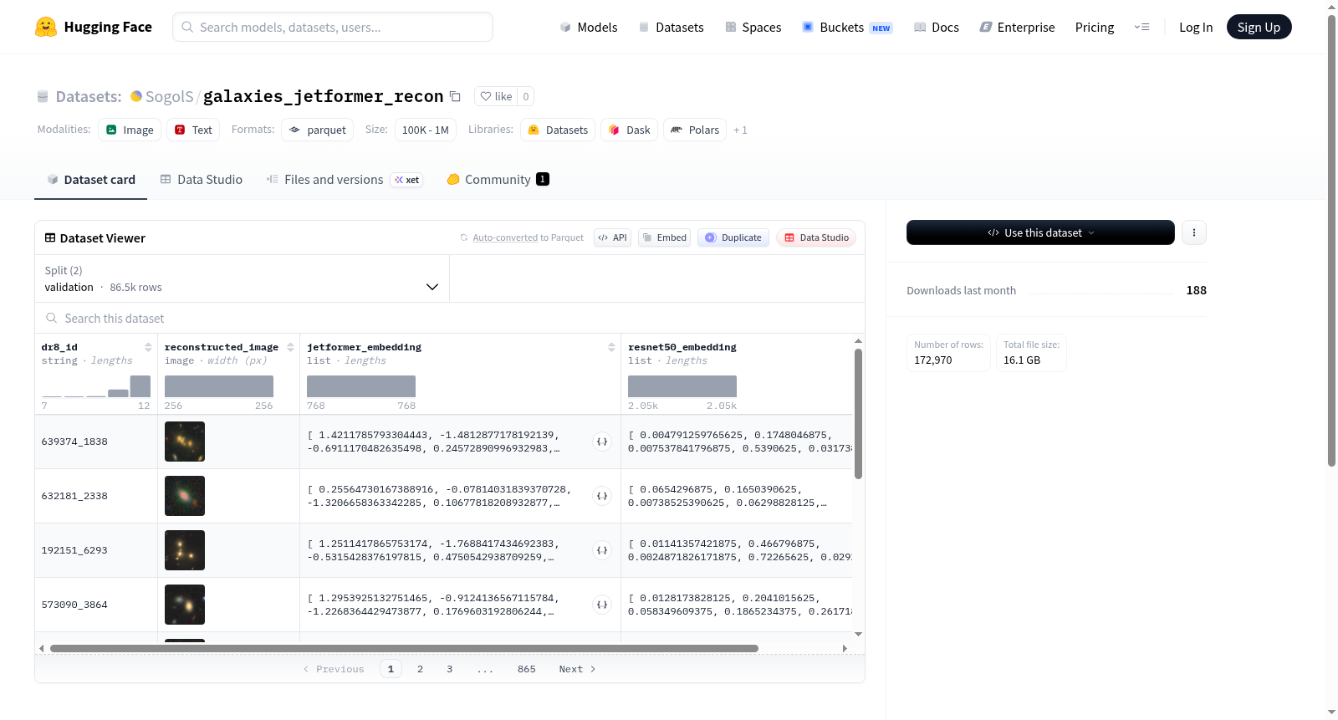Viewport: 1338px width, 720px height.
Task: Click the dr8_id lengths histogram
Action: coord(96,386)
